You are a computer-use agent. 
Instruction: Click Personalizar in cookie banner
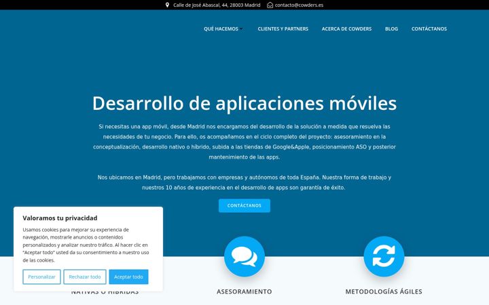42,277
